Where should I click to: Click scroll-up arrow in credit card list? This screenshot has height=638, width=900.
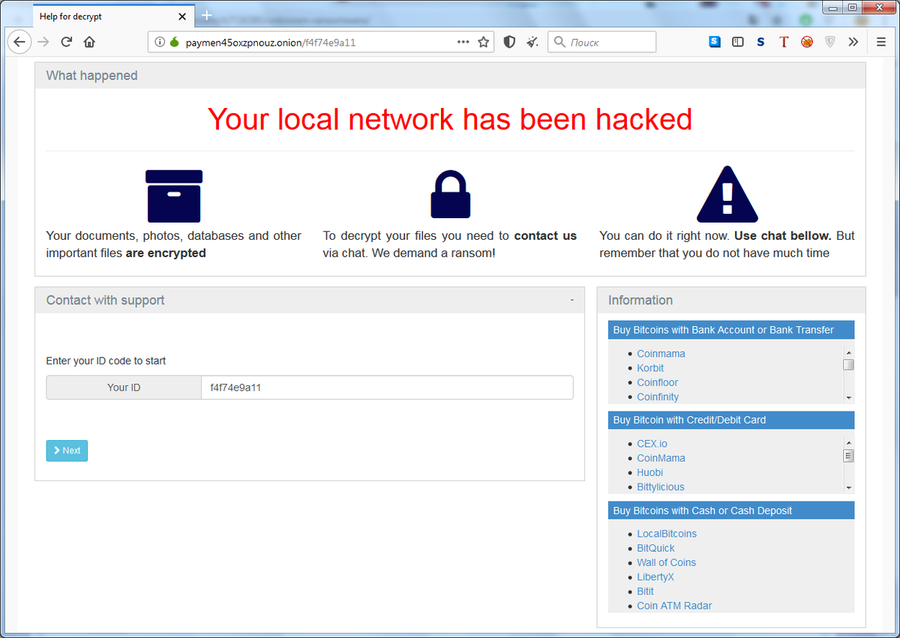(x=848, y=442)
